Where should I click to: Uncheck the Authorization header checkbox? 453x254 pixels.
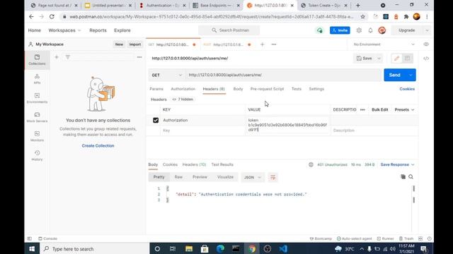(x=156, y=120)
